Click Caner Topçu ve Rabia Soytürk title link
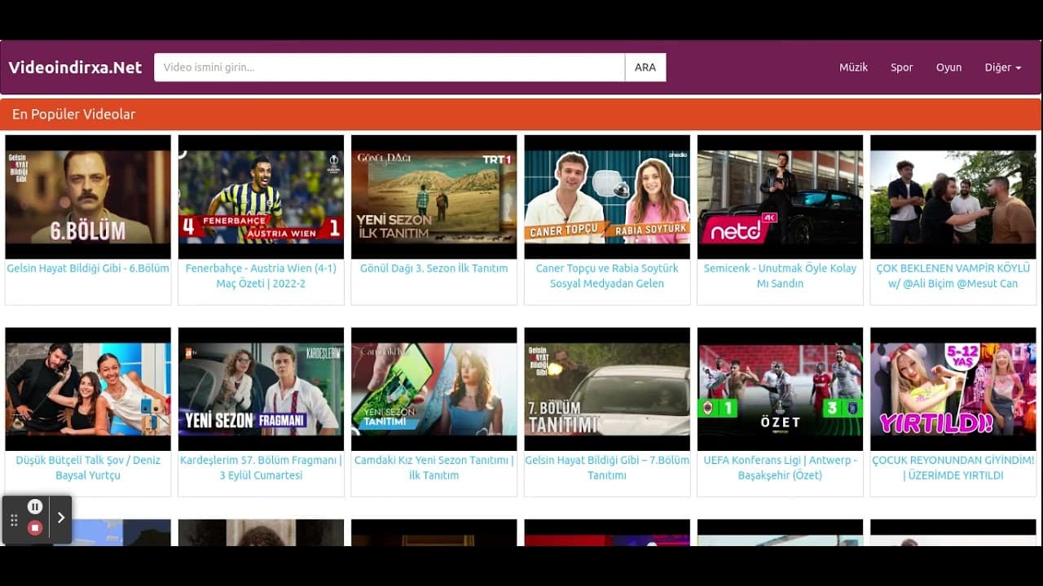This screenshot has height=586, width=1043. click(607, 276)
